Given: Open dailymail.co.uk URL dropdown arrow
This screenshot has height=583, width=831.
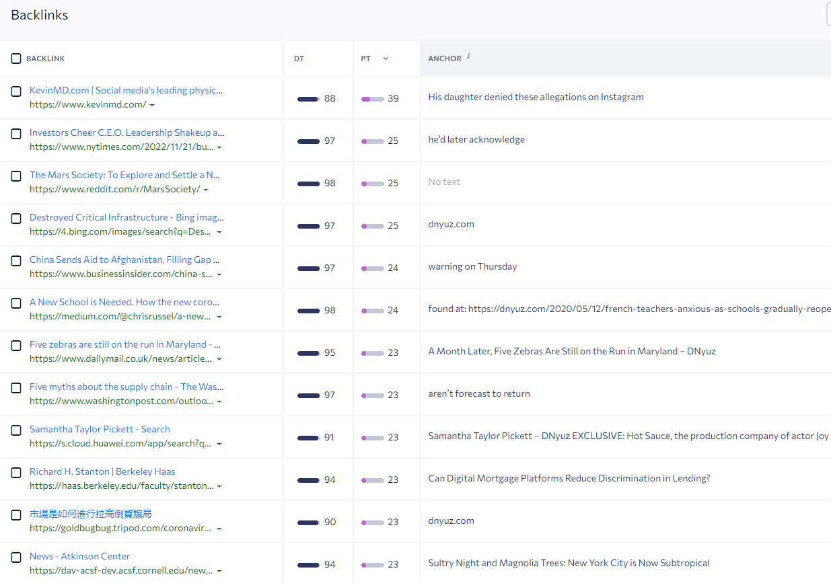Looking at the screenshot, I should (x=219, y=359).
